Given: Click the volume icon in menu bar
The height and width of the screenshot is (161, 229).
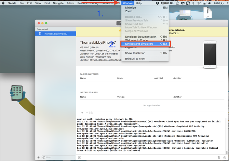Looking at the screenshot, I should (x=210, y=3).
